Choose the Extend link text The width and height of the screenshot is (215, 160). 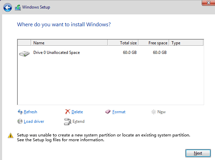tap(78, 121)
